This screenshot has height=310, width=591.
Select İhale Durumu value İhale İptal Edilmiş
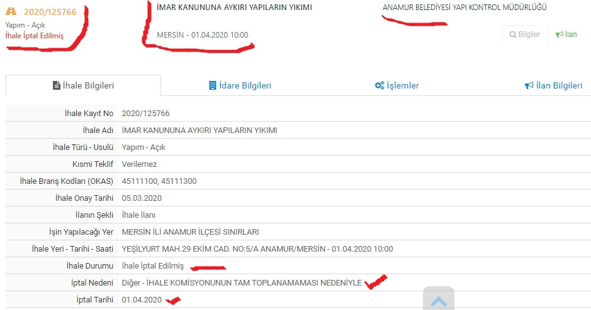point(153,265)
